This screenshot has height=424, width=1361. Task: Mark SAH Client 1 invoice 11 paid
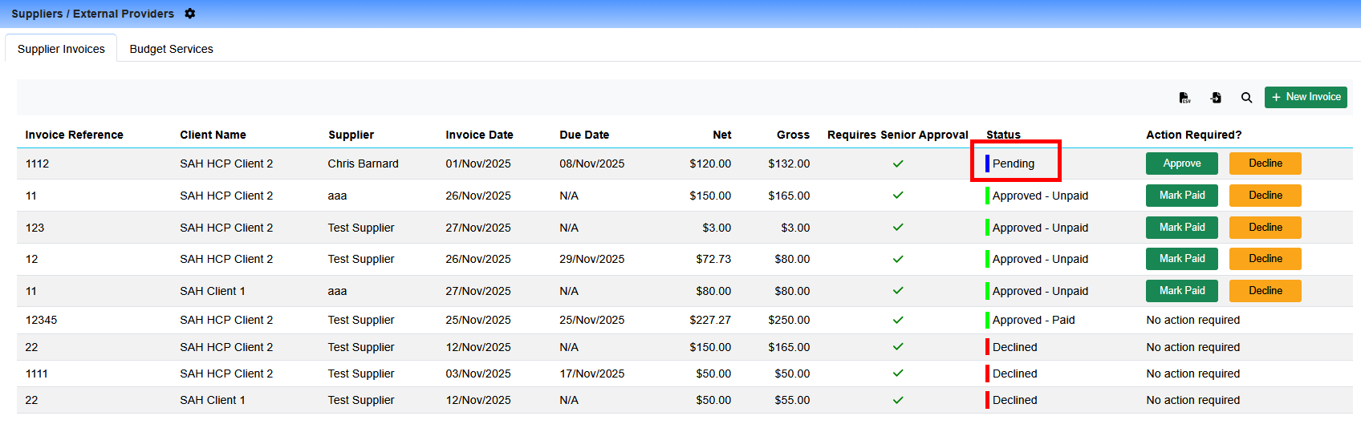1181,291
